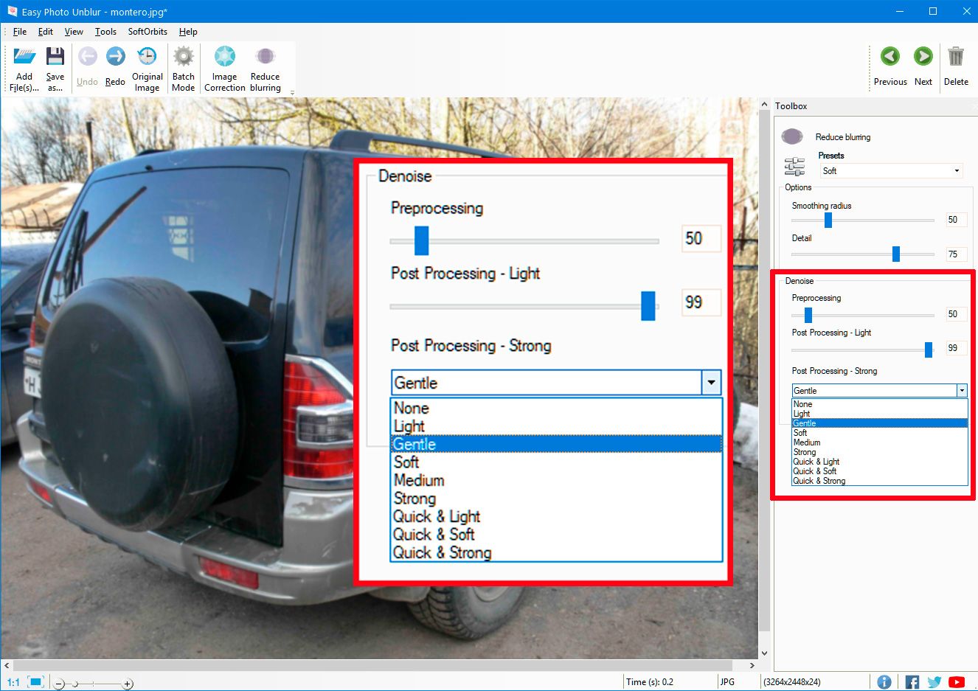Screen dimensions: 978x691
Task: Click the Undo button
Action: click(x=87, y=66)
